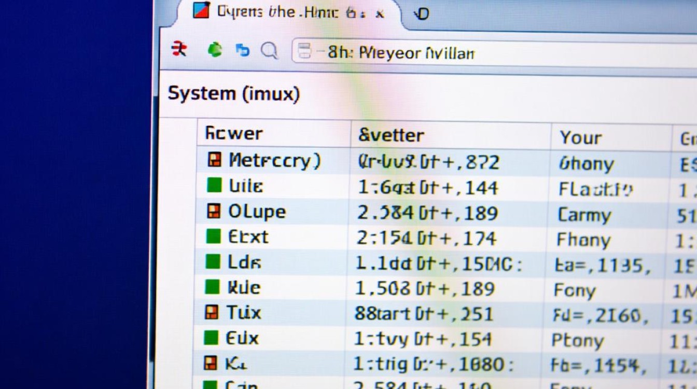697x389 pixels.
Task: Open the Your column sort options
Action: pyautogui.click(x=580, y=138)
